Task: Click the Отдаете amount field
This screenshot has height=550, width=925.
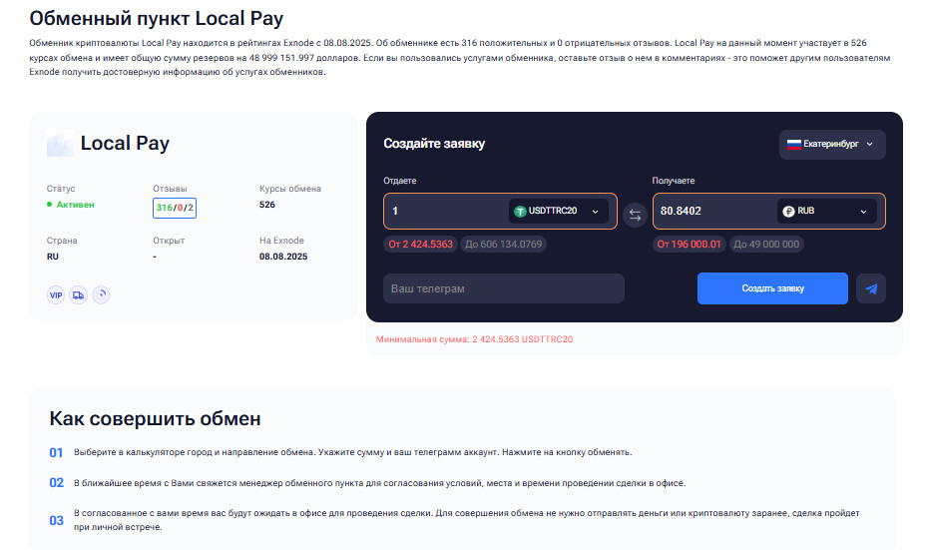Action: click(445, 212)
